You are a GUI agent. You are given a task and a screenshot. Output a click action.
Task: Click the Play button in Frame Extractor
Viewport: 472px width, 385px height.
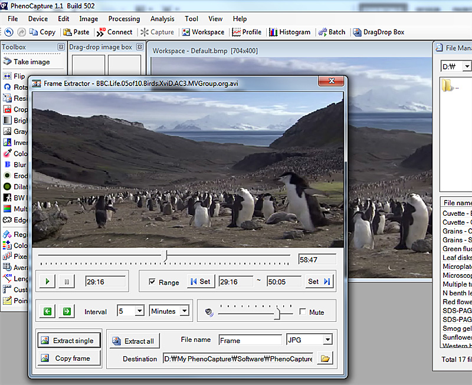tap(47, 282)
